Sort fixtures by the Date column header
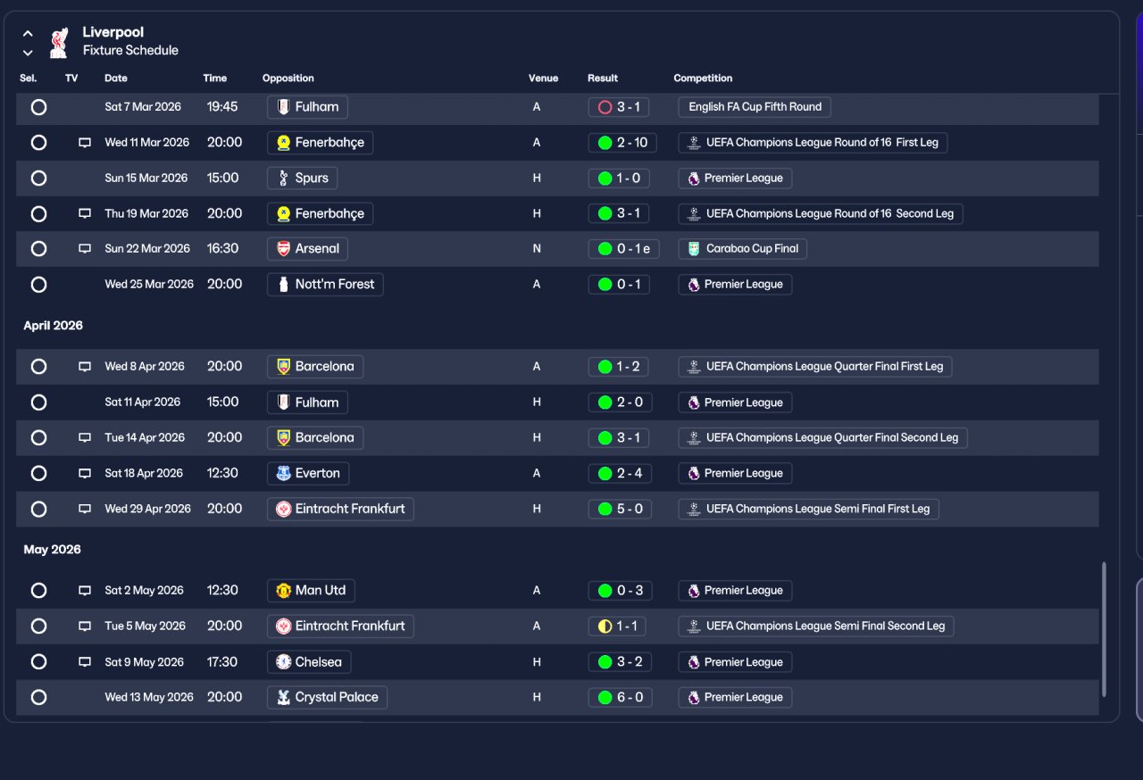The width and height of the screenshot is (1143, 780). 116,79
